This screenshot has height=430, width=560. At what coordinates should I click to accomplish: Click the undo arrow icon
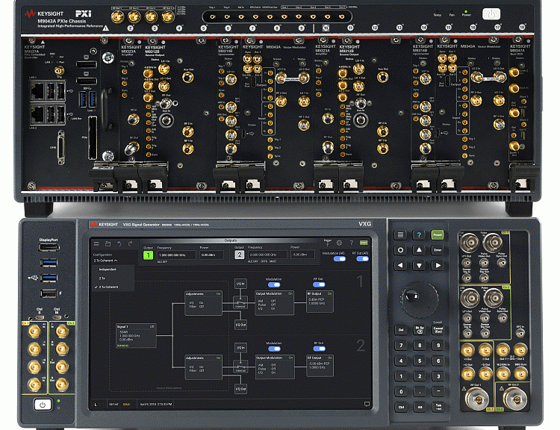[x=119, y=244]
